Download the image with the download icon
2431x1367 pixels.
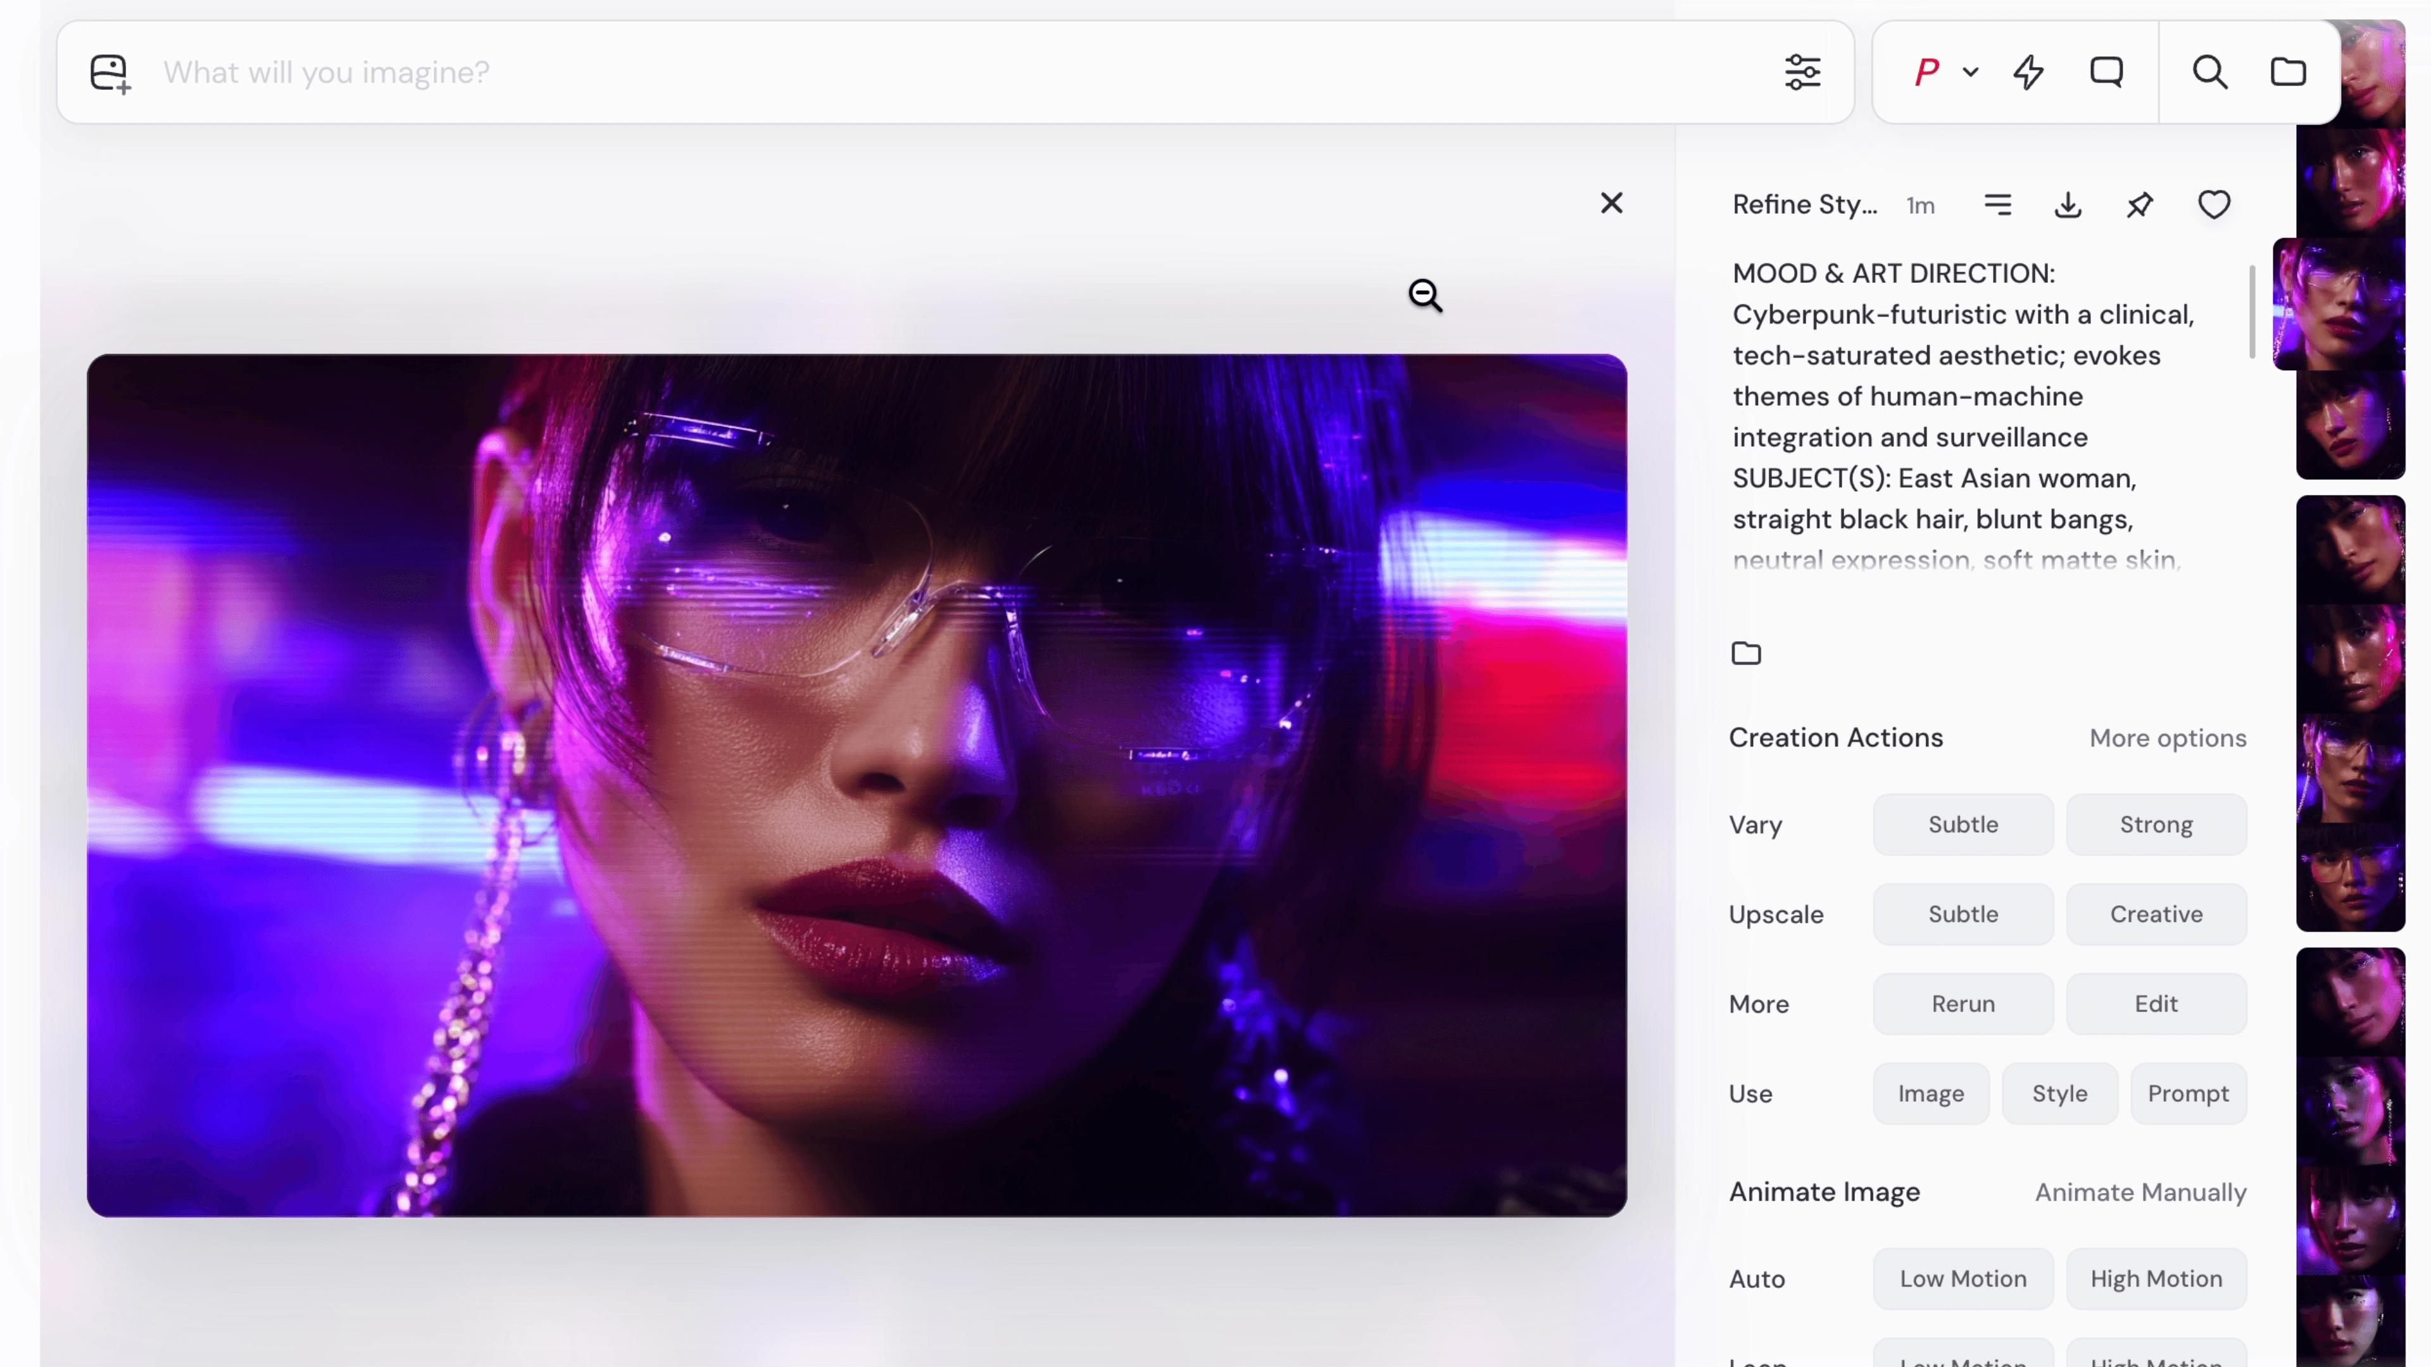pos(2068,204)
